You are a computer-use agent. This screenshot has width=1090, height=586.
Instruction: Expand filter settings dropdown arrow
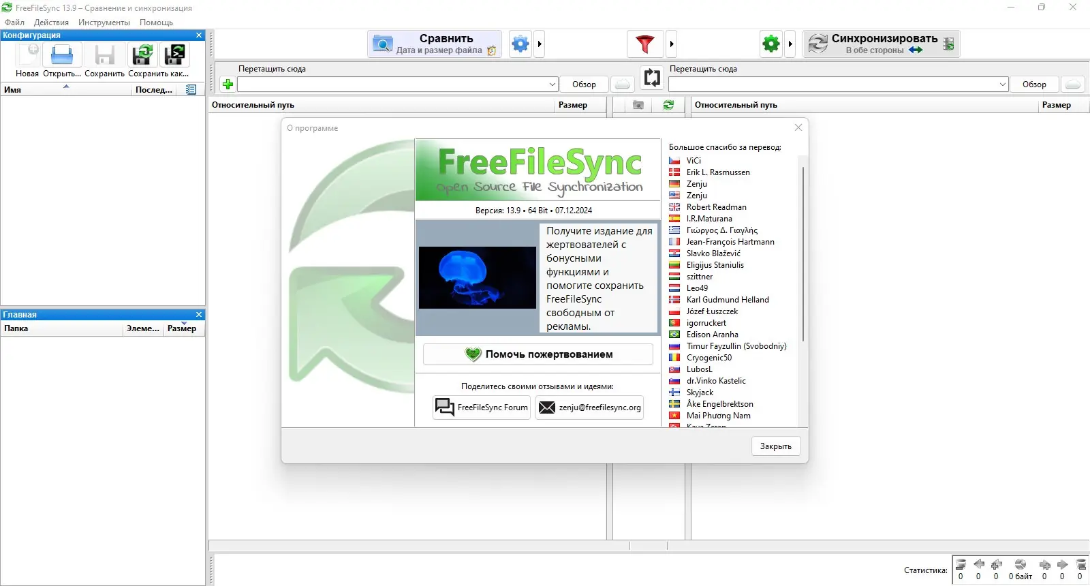672,44
